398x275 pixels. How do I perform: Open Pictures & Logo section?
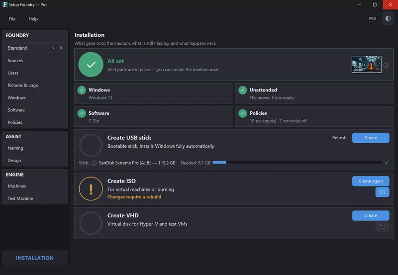35,85
